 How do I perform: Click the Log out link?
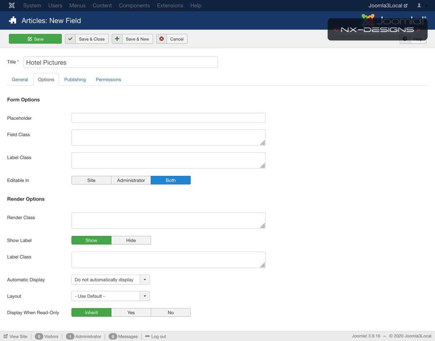click(155, 336)
